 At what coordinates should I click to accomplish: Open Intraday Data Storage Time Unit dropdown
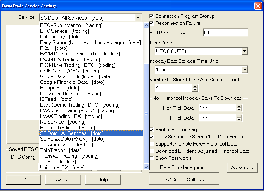[244, 70]
